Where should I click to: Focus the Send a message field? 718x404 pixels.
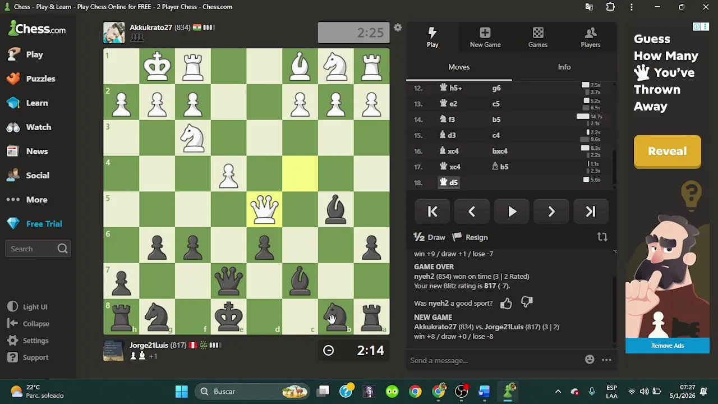[494, 360]
